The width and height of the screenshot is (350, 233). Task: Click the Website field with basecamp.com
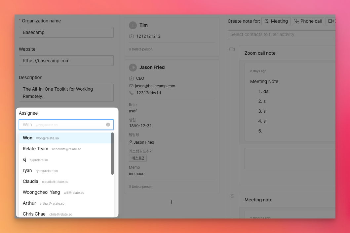pos(66,61)
